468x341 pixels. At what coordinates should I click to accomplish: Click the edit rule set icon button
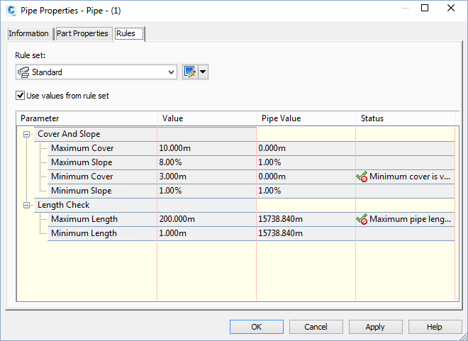189,72
